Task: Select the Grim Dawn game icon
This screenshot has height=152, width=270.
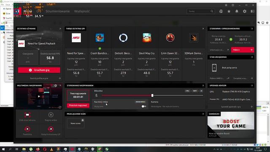Action: 170,38
